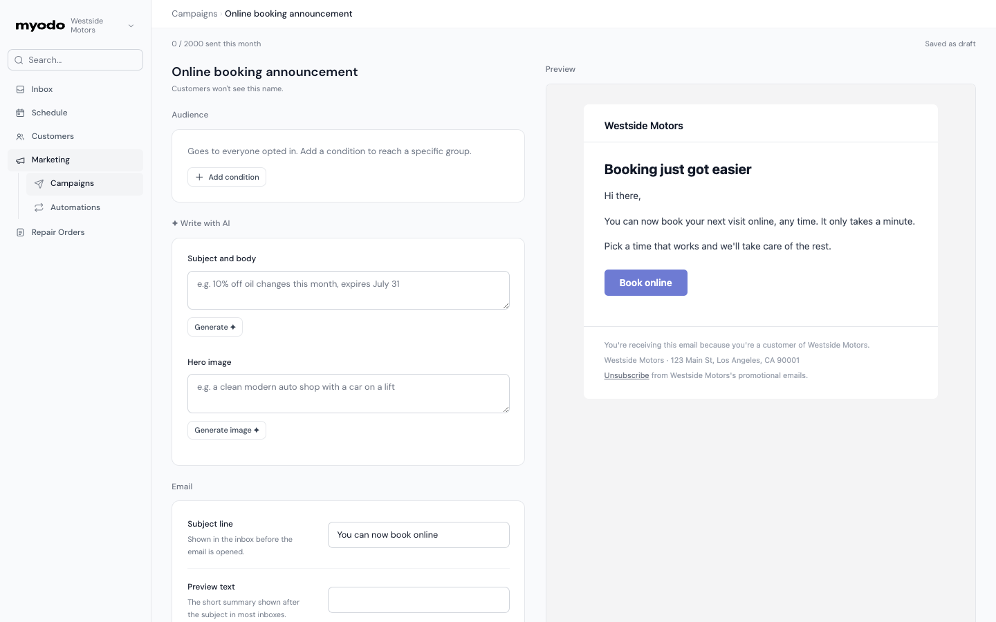
Task: Click the Westside Motors email header name
Action: pos(644,126)
